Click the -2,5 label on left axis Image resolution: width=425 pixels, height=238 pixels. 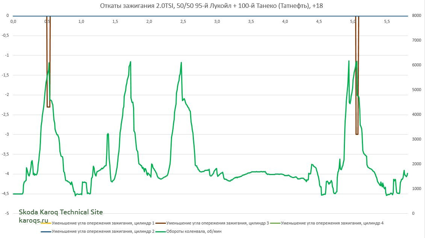coord(5,114)
